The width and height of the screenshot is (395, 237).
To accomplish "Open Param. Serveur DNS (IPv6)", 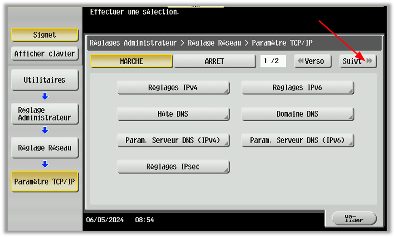I will click(x=298, y=140).
